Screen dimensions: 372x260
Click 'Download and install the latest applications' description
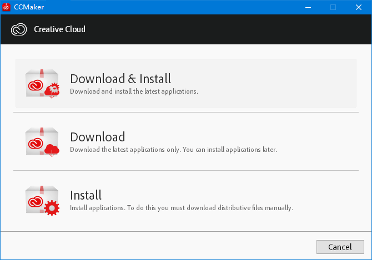134,91
